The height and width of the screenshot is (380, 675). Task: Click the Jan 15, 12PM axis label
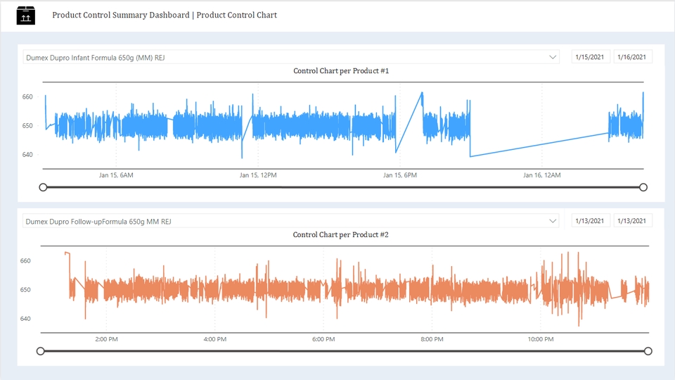pos(258,175)
